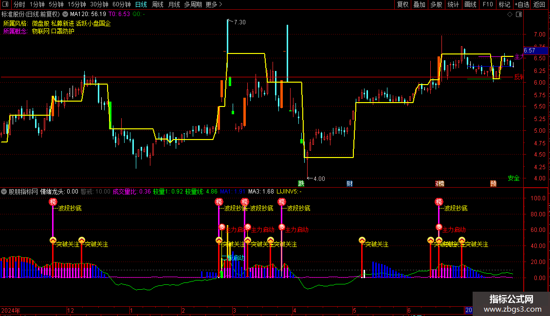Click the 标记 mark button
The width and height of the screenshot is (550, 316).
pyautogui.click(x=504, y=4)
